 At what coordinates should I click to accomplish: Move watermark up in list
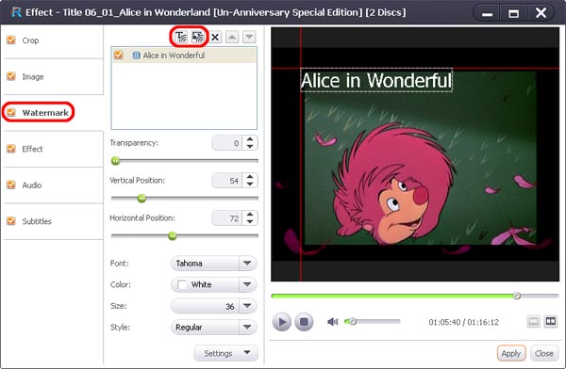[232, 37]
